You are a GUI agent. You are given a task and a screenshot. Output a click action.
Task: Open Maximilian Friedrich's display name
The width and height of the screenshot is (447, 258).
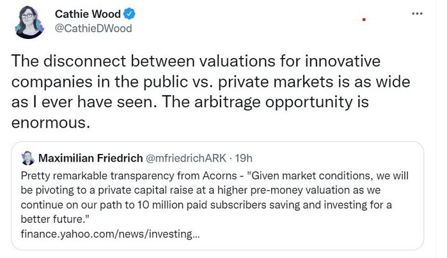click(x=91, y=158)
